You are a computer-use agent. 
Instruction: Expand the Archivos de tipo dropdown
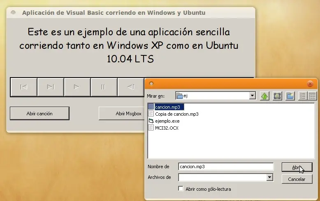pyautogui.click(x=269, y=177)
